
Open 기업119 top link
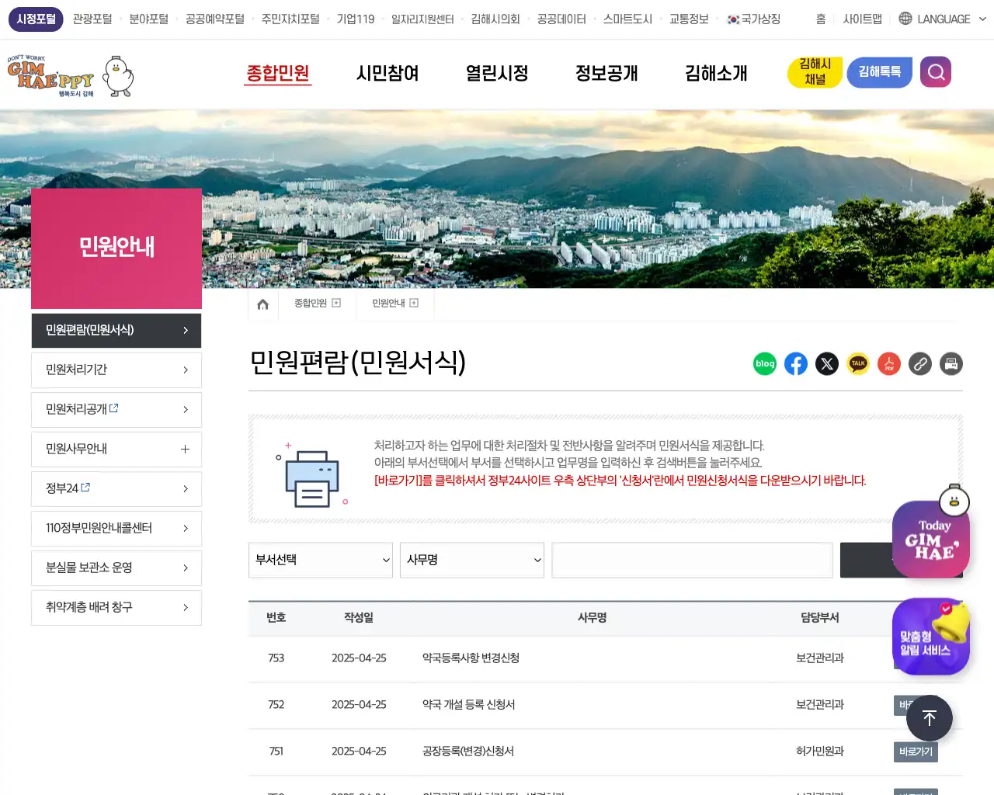pos(356,19)
